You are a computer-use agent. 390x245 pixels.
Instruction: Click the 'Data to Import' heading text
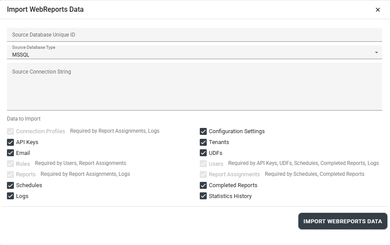pos(23,119)
